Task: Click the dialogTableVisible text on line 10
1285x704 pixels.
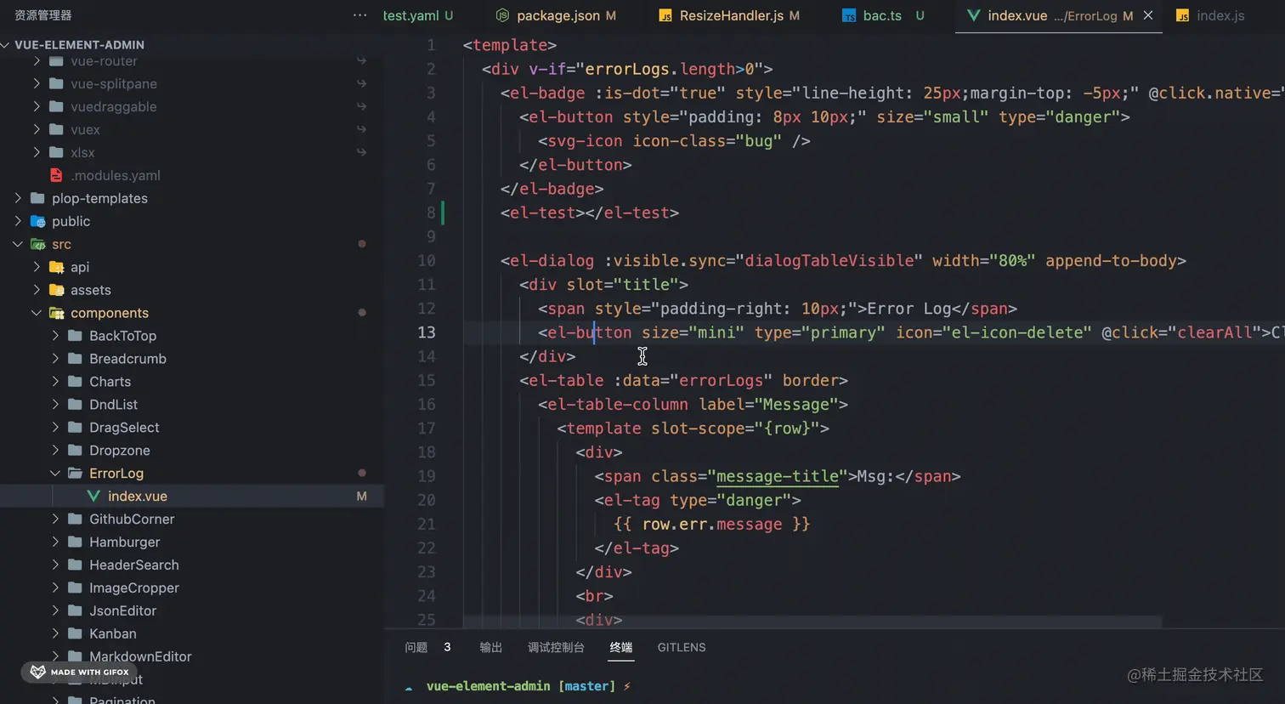Action: (x=829, y=261)
